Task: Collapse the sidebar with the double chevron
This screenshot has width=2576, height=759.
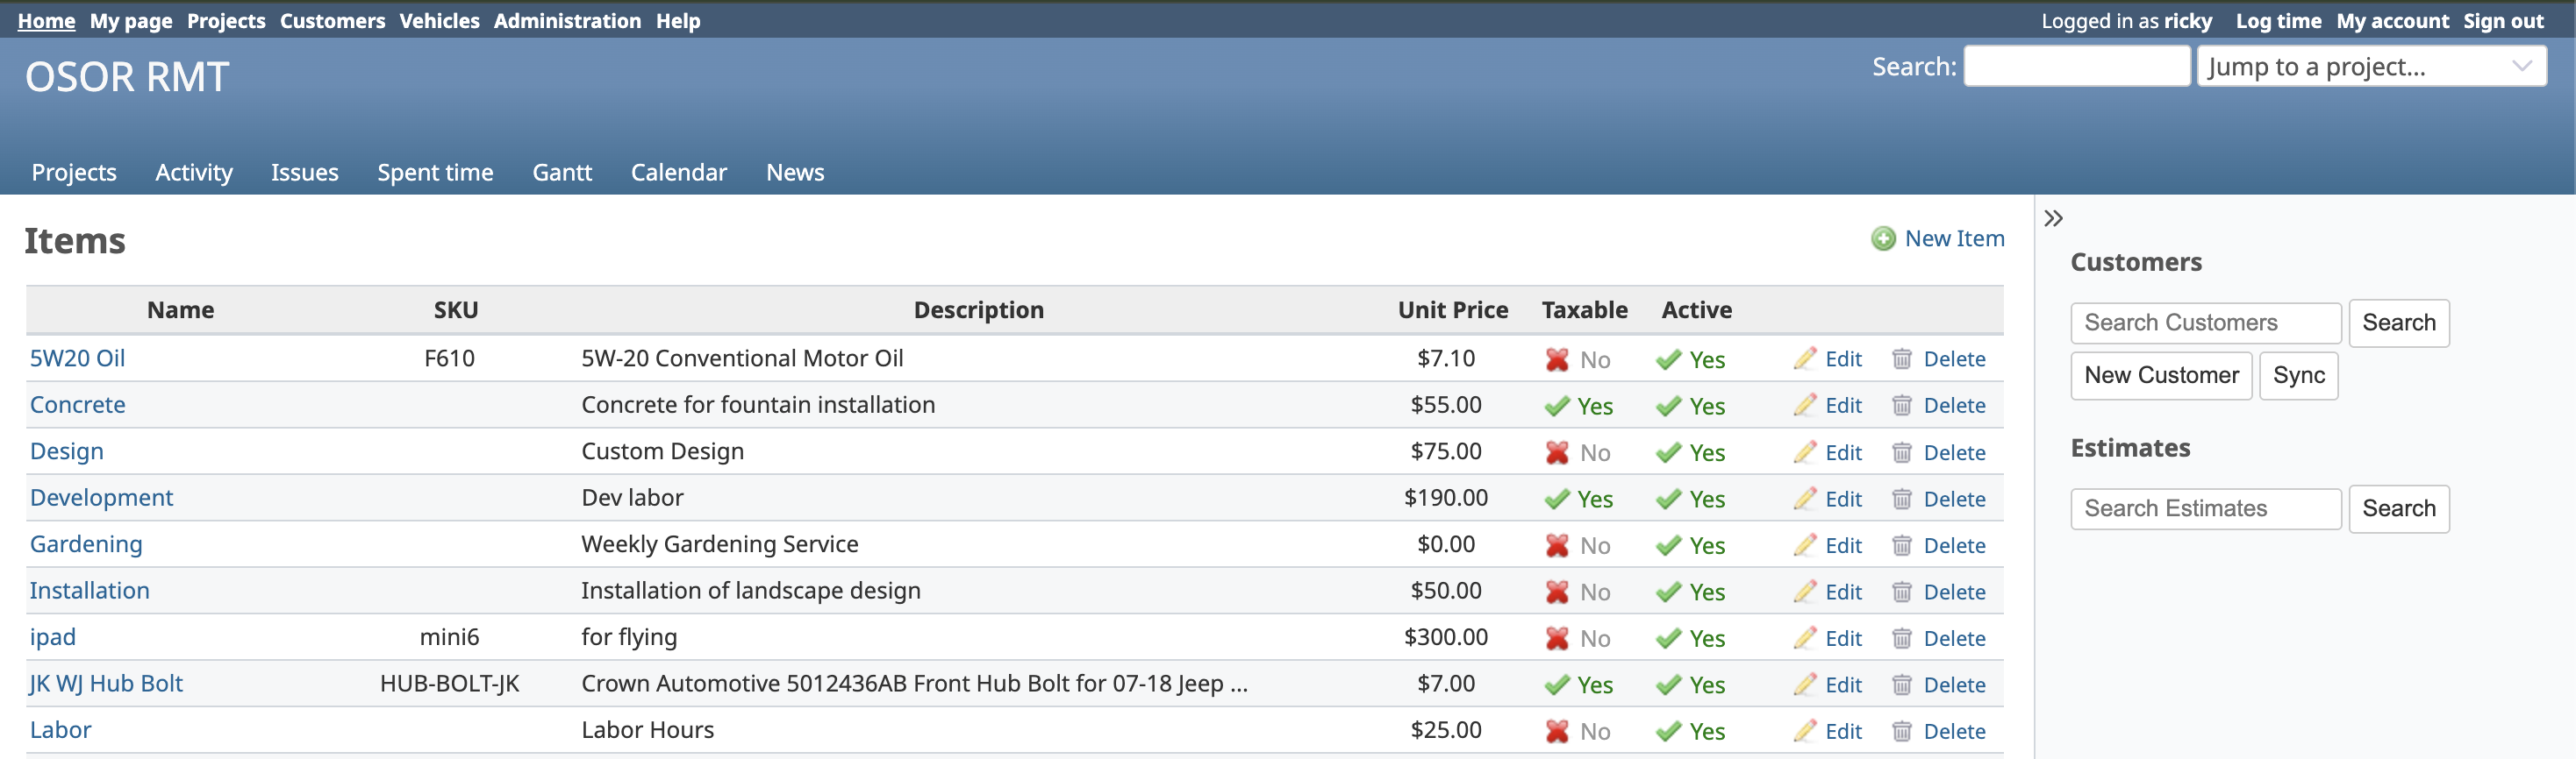Action: [2053, 219]
